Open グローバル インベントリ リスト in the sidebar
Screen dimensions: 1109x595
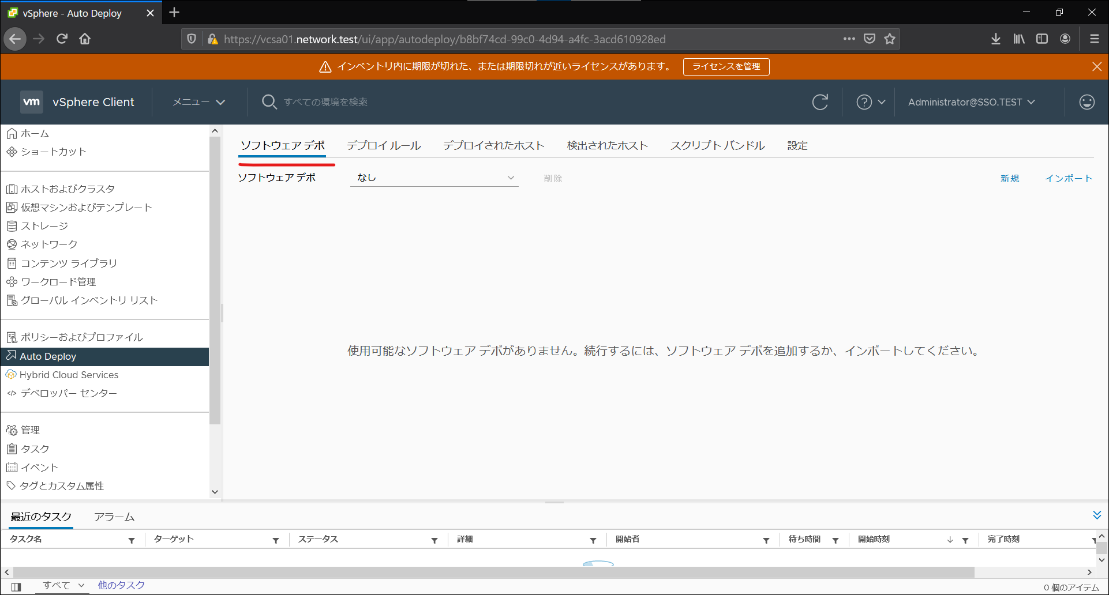[82, 300]
